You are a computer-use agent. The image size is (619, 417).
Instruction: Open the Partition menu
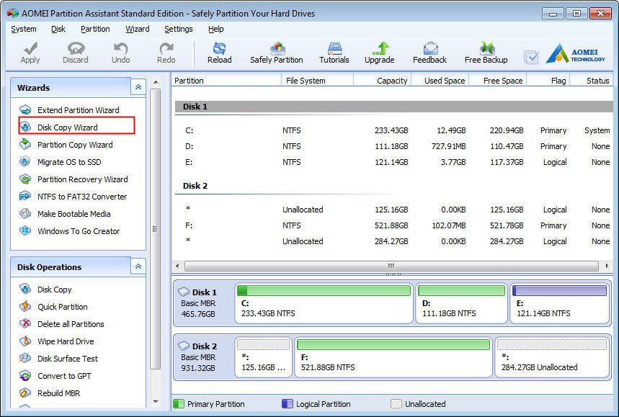95,29
